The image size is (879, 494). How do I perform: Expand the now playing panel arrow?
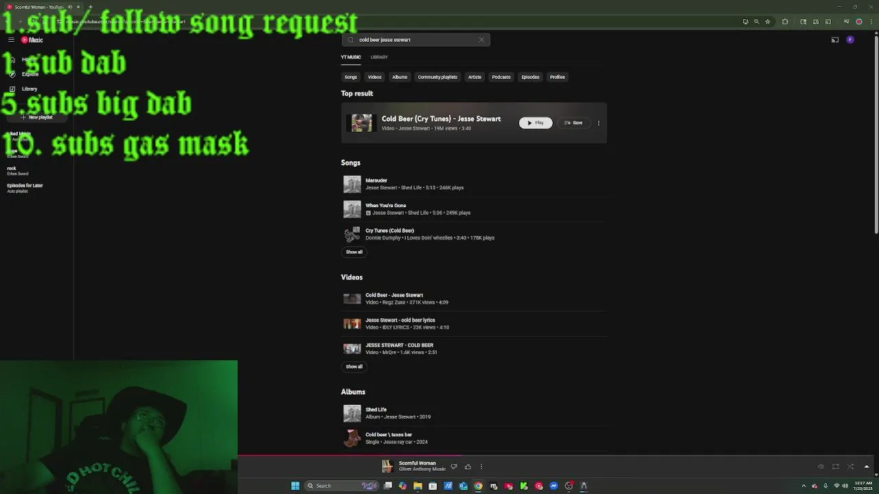coord(867,467)
